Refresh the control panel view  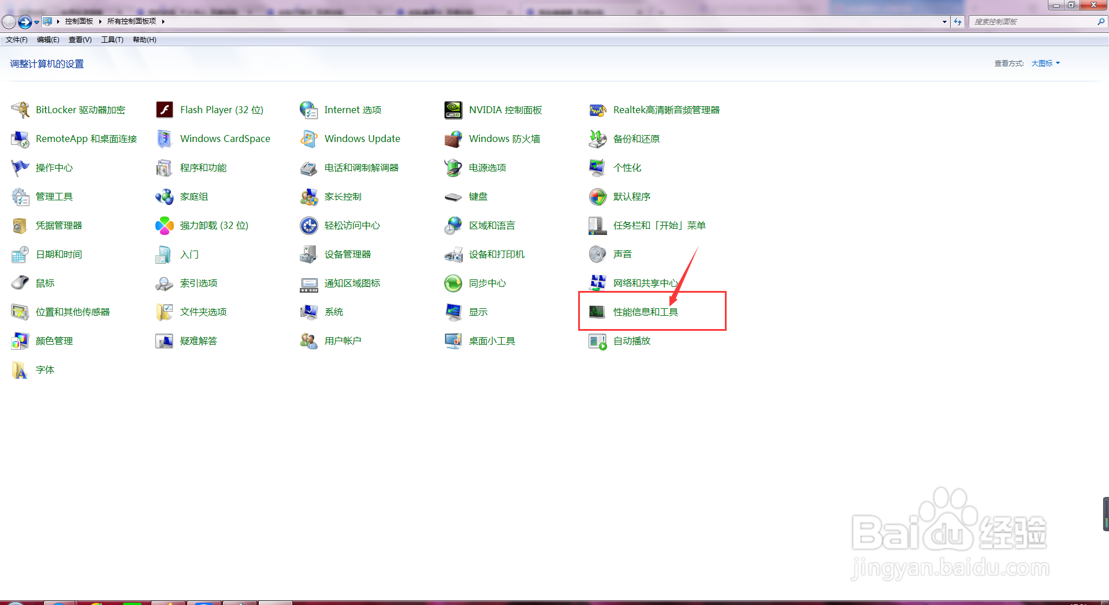coord(958,21)
